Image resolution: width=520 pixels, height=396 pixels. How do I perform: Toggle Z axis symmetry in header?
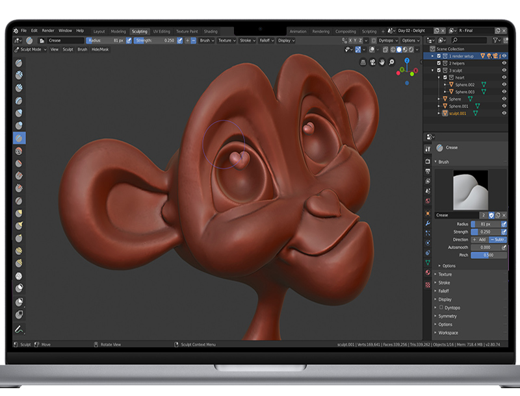[361, 40]
